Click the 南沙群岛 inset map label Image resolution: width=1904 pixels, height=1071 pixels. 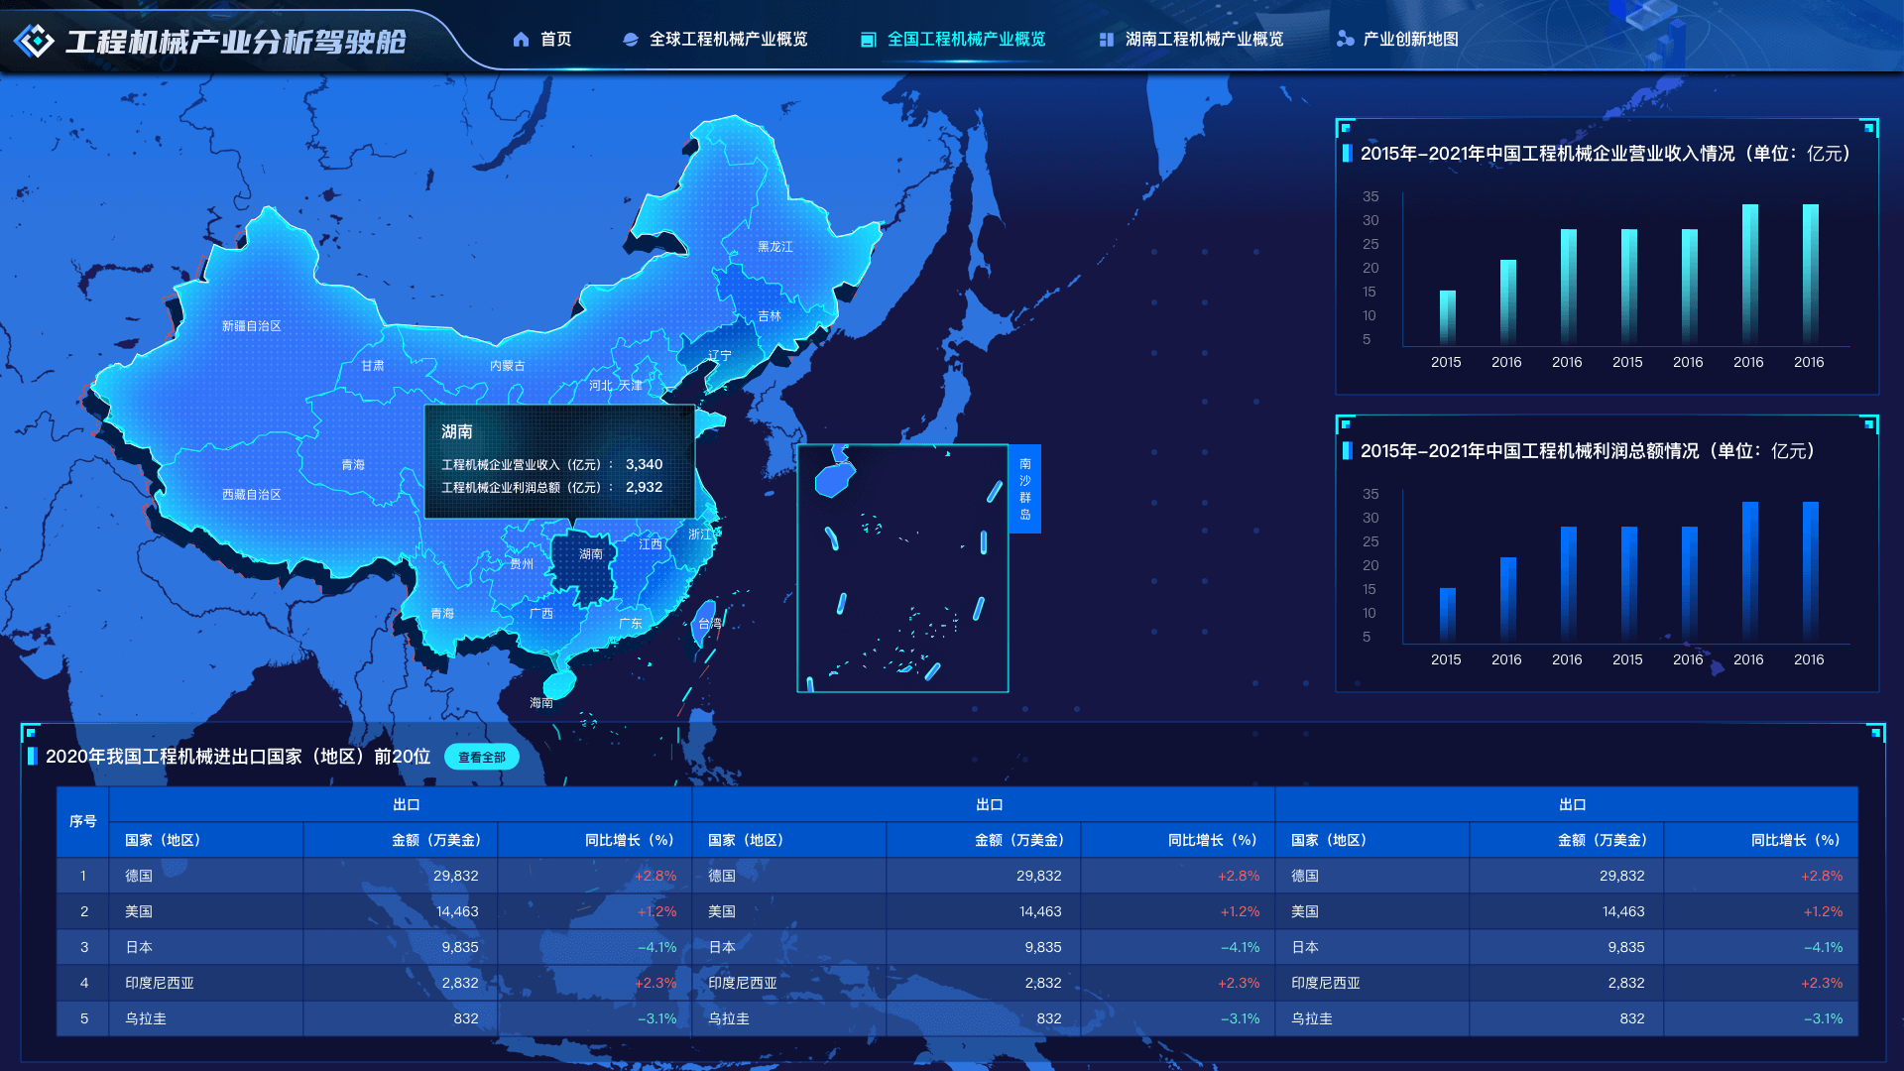point(1024,489)
